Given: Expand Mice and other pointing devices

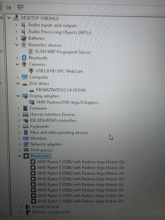Looking at the screenshot, I should (x=19, y=133).
